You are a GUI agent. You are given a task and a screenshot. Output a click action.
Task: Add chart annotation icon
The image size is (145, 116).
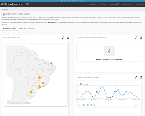pyautogui.click(x=87, y=105)
